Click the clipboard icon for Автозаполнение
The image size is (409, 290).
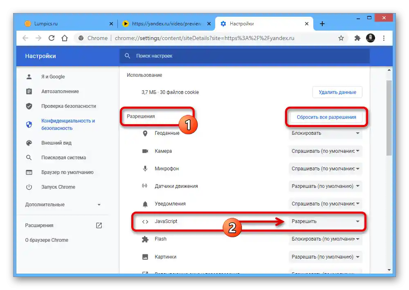pos(29,91)
